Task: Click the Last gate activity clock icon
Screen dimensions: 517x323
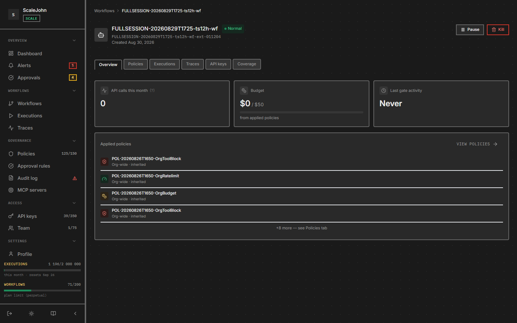Action: point(383,90)
